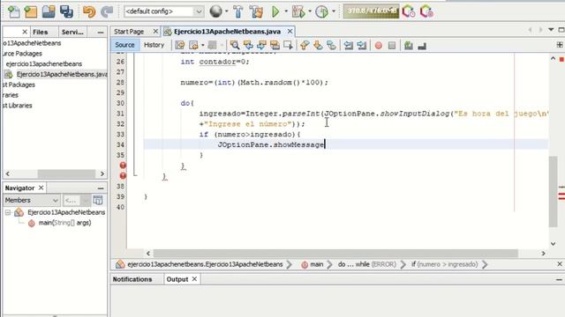Viewport: 565px width, 317px height.
Task: Click the Build Project hammer icon
Action: (x=237, y=11)
